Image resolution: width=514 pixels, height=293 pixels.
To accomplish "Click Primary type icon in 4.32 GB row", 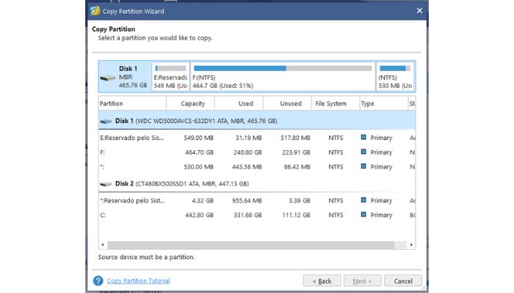I will coord(363,200).
